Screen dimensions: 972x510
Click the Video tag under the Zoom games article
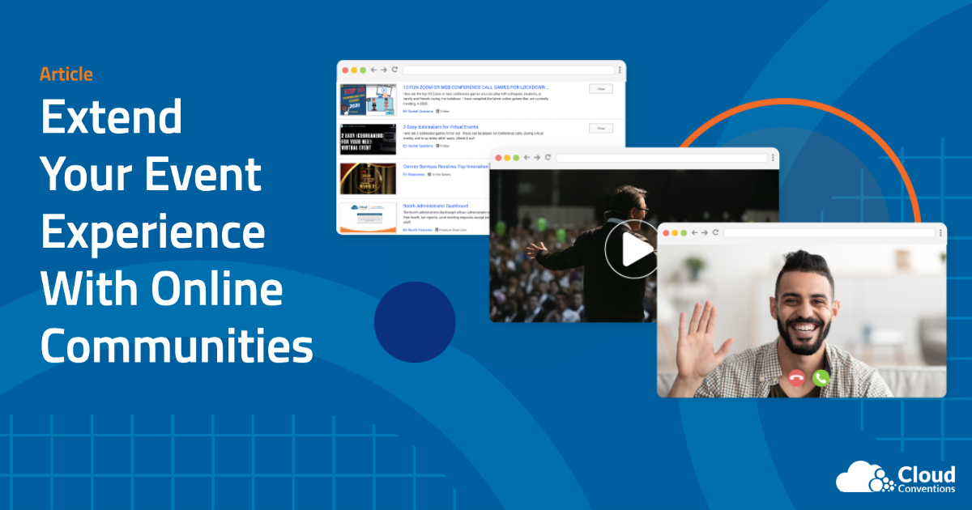pyautogui.click(x=443, y=111)
